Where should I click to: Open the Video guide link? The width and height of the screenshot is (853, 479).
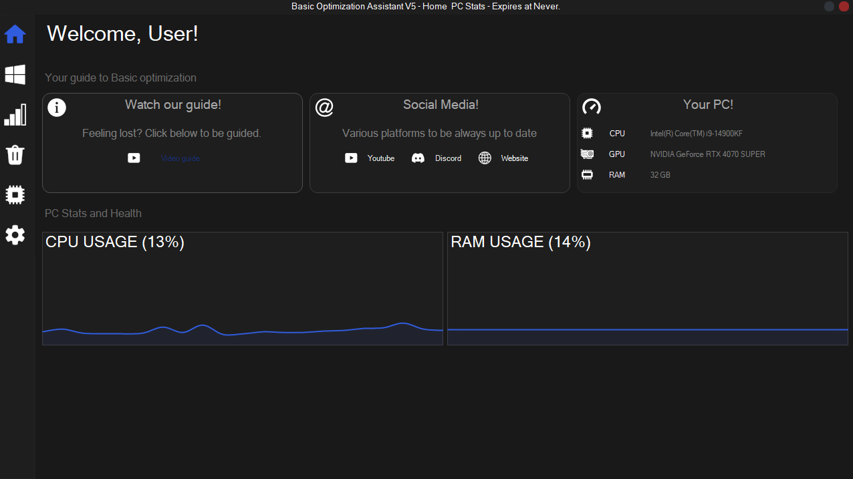pos(180,158)
